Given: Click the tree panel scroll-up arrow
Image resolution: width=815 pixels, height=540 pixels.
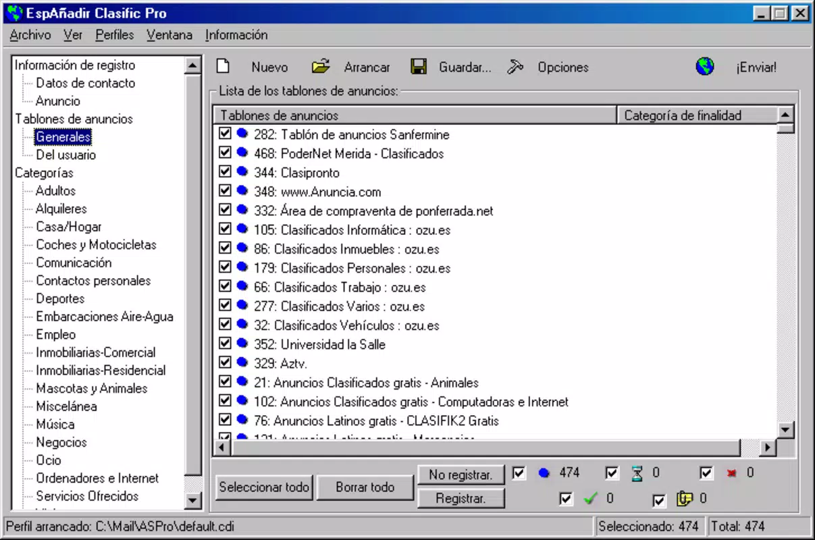Looking at the screenshot, I should point(193,65).
